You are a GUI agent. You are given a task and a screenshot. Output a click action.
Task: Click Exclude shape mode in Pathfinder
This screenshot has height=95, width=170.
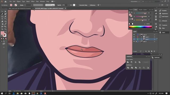point(139,62)
